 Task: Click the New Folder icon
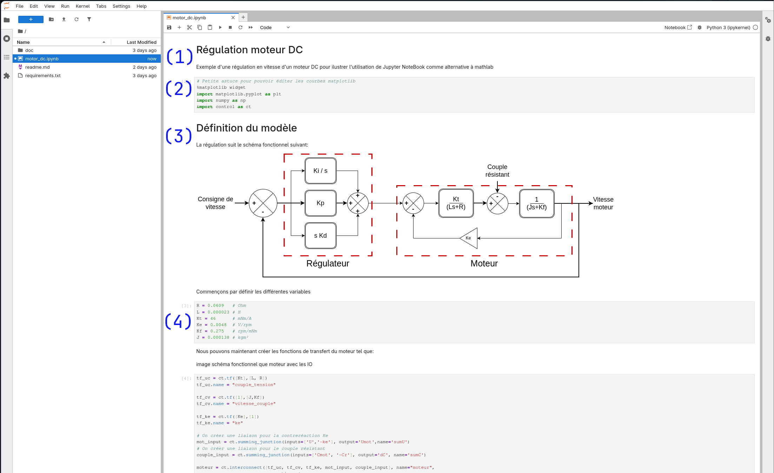pyautogui.click(x=51, y=19)
